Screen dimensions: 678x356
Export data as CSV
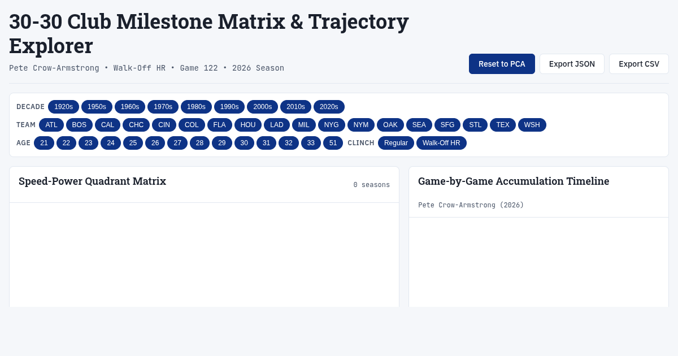tap(639, 64)
